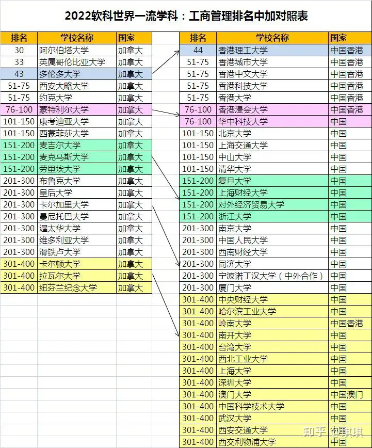Click the rank cell showing 44

pos(198,50)
